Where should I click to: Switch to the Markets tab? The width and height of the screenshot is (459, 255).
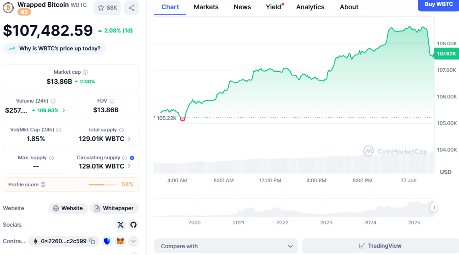(x=206, y=7)
